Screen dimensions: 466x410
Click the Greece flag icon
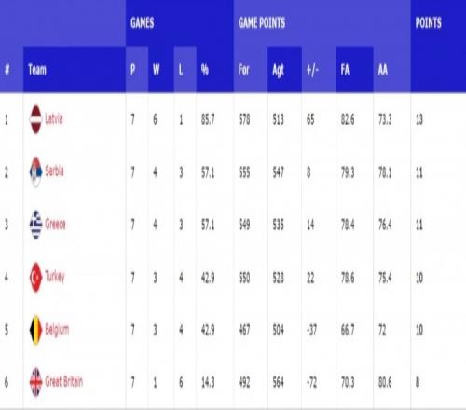[x=35, y=225]
